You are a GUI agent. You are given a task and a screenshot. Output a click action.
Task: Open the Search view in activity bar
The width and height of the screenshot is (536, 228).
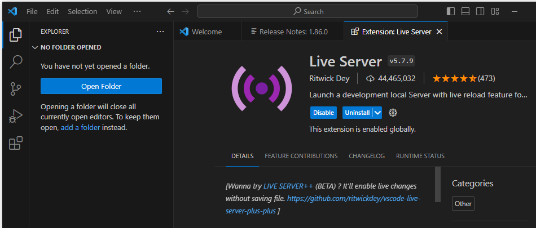click(15, 62)
